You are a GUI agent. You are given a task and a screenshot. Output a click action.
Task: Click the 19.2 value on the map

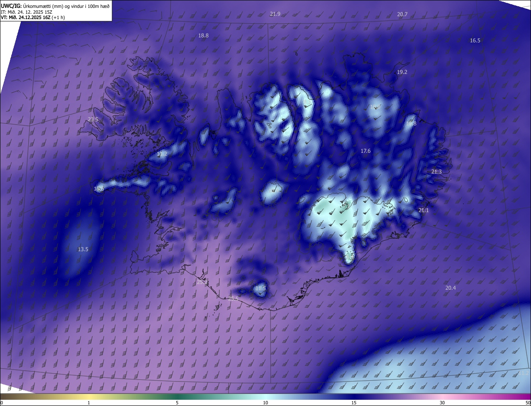coord(402,72)
